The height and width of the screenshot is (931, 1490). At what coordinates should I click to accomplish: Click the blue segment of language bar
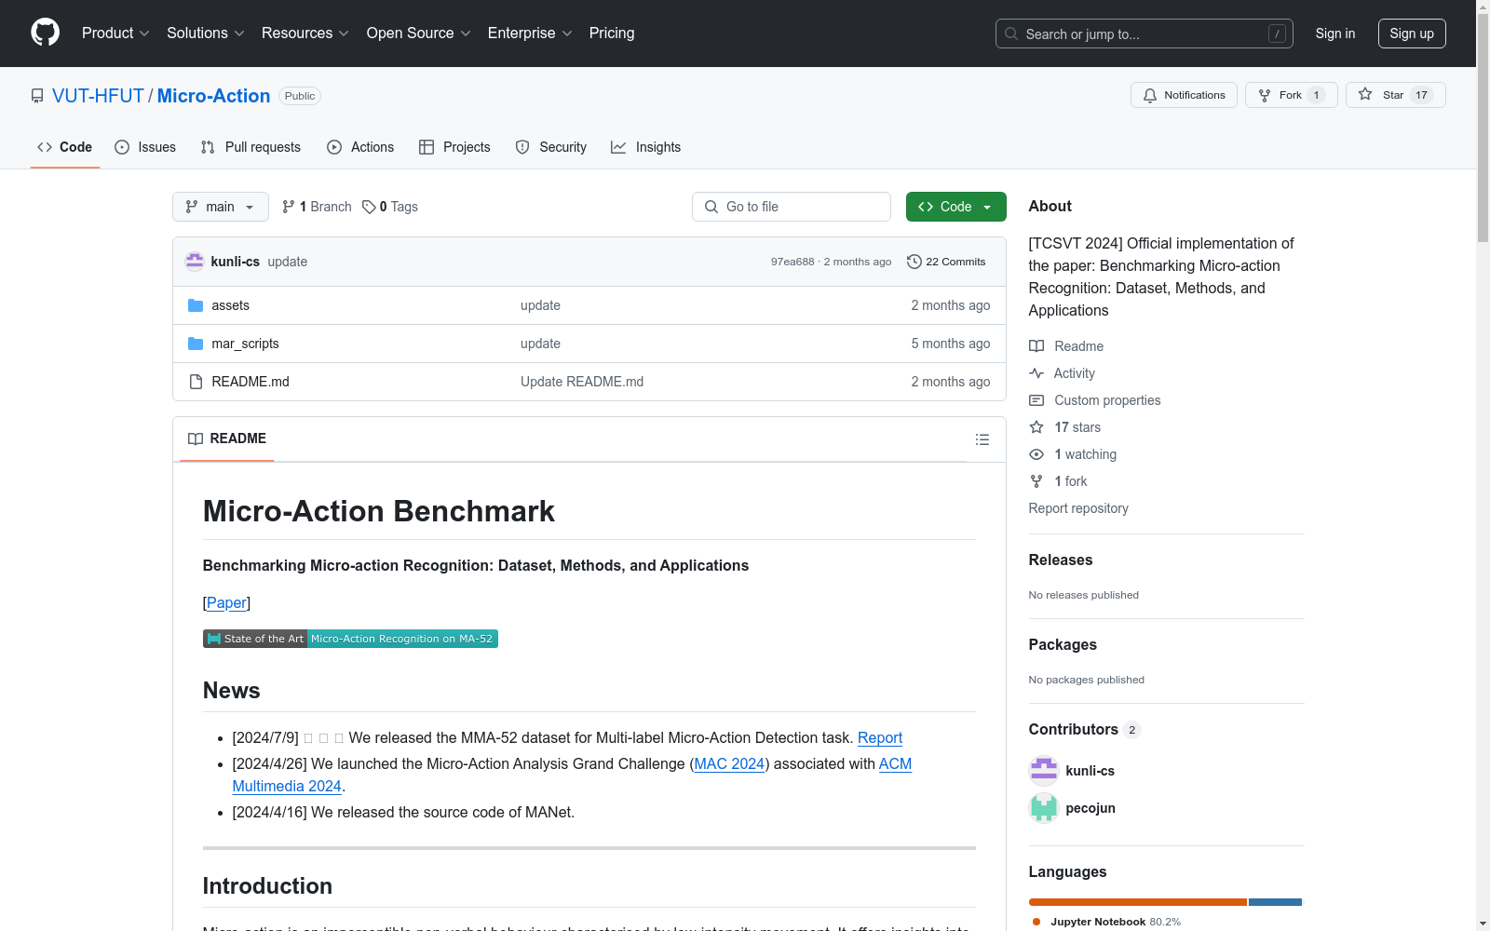1275,902
